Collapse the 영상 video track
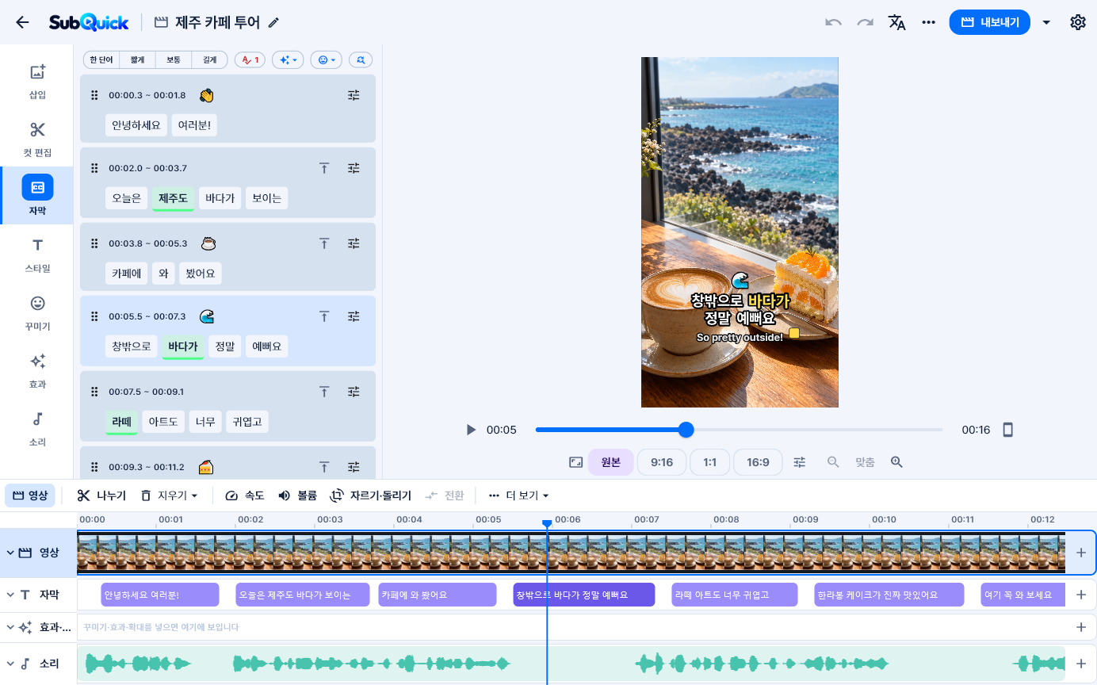The image size is (1097, 685). (10, 553)
